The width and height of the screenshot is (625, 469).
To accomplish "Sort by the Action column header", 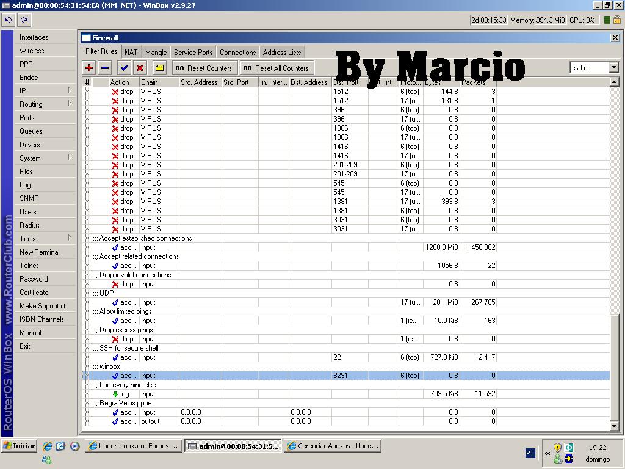I will pyautogui.click(x=124, y=82).
